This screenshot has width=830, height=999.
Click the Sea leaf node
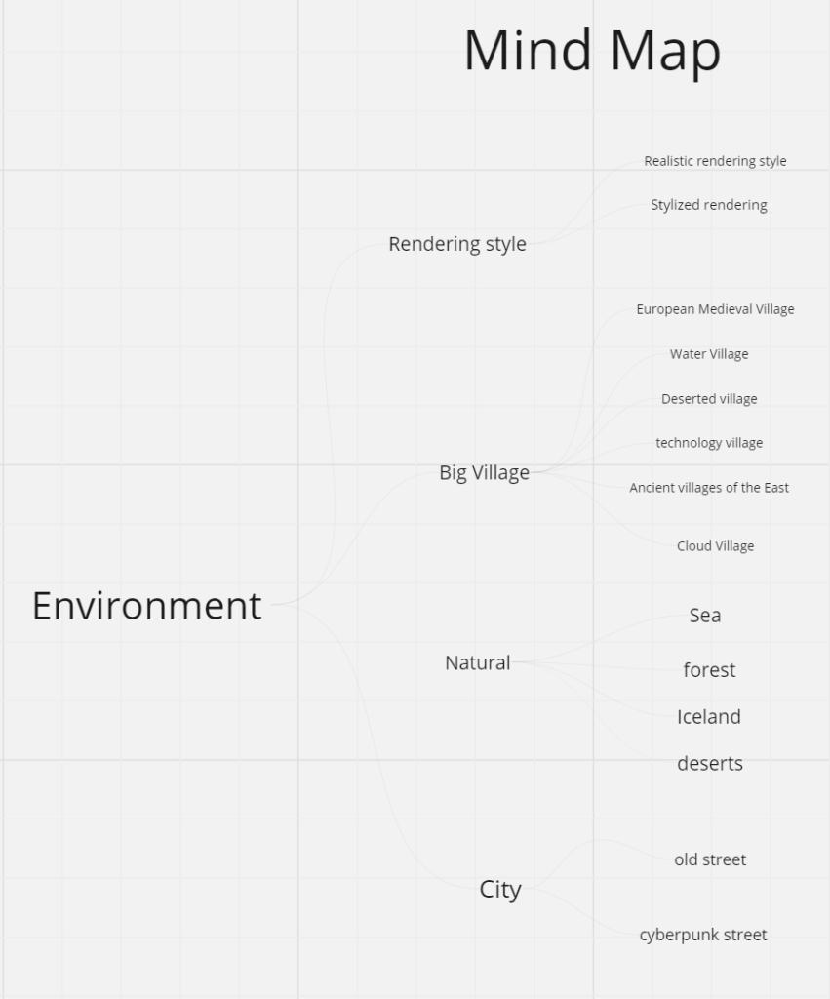pos(705,616)
